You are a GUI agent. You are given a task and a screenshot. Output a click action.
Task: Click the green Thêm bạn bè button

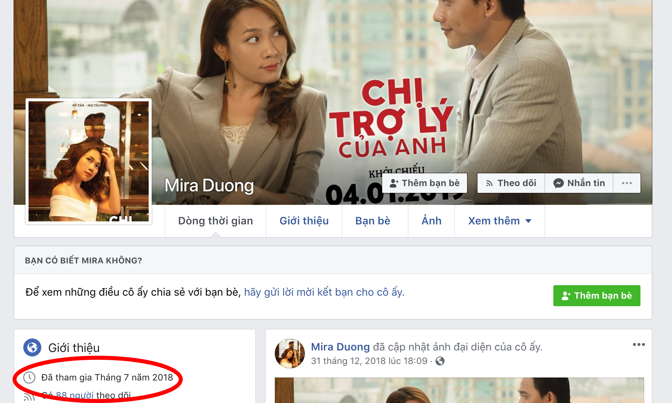tap(597, 296)
